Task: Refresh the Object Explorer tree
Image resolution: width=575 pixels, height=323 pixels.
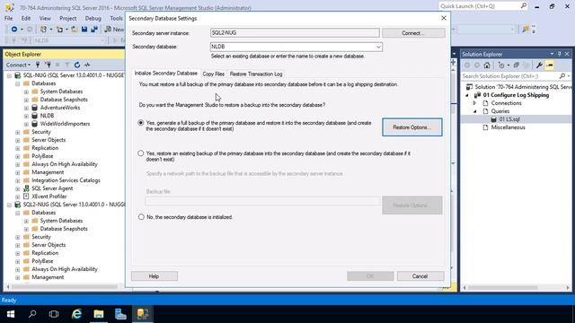Action: (x=77, y=65)
